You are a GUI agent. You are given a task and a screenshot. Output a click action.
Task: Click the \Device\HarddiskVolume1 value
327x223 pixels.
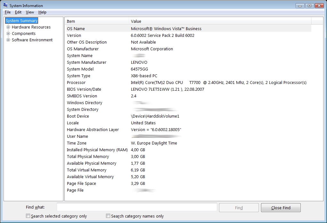pyautogui.click(x=155, y=116)
